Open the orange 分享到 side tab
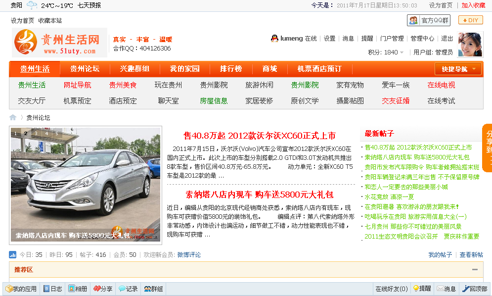Image resolution: width=492 pixels, height=296 pixels. pyautogui.click(x=488, y=148)
